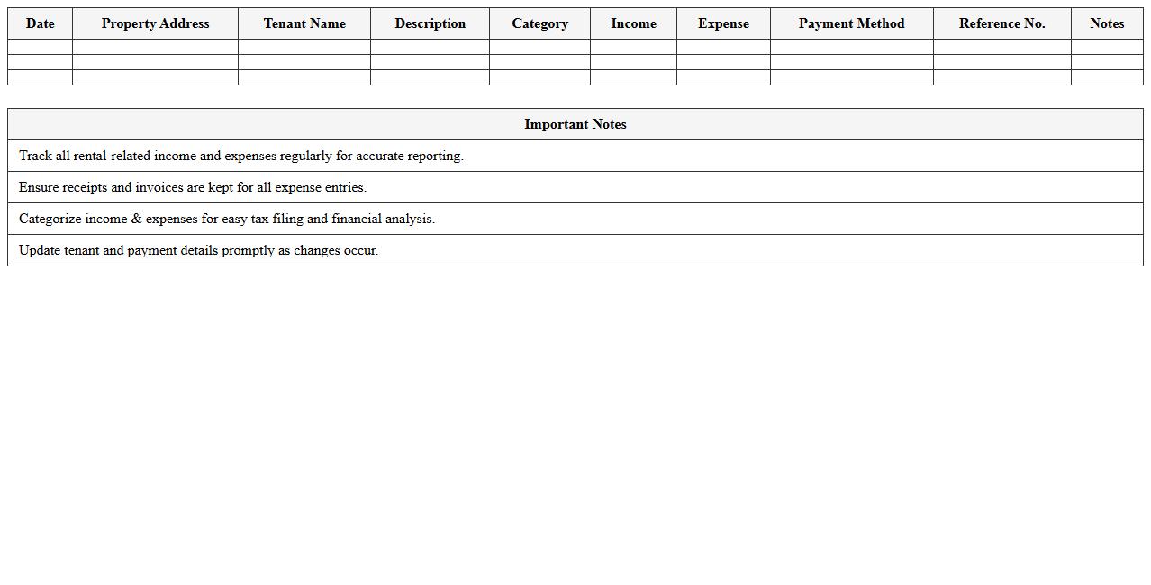Image resolution: width=1151 pixels, height=585 pixels.
Task: Click the Date column header
Action: (40, 23)
